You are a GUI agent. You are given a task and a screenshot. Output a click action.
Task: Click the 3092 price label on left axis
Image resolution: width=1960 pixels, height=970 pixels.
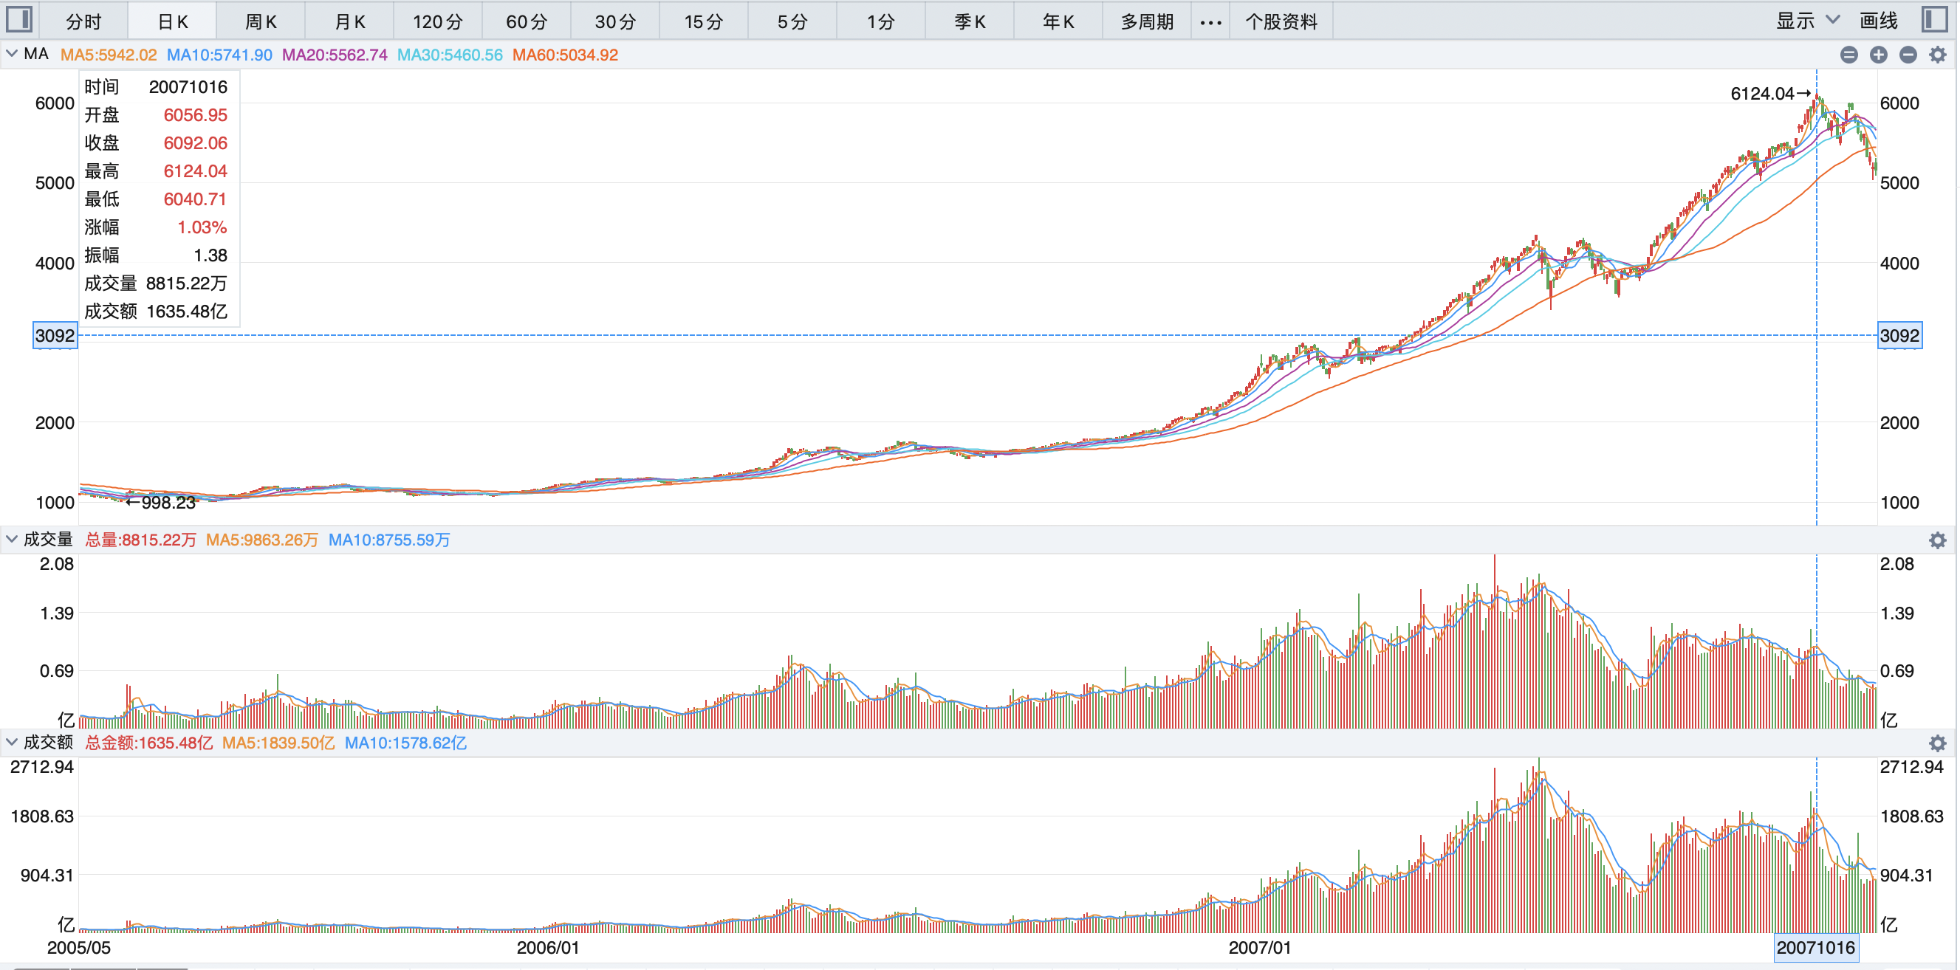tap(55, 335)
